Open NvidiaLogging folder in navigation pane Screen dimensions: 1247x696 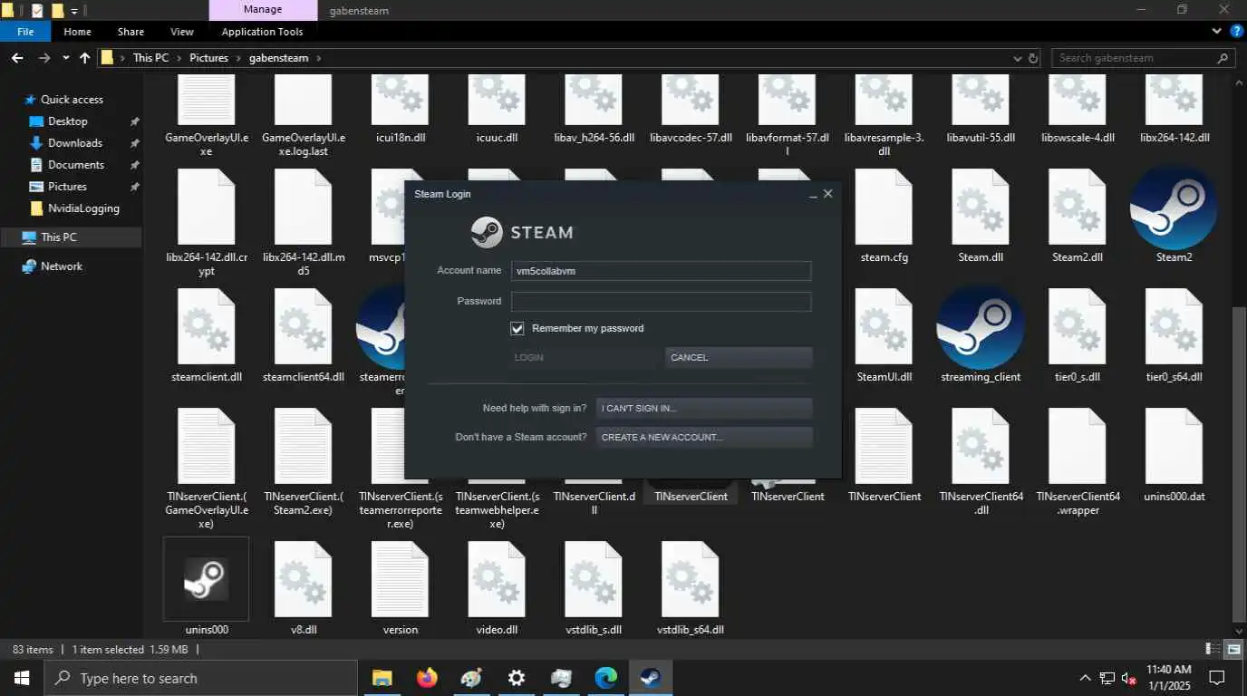(83, 208)
